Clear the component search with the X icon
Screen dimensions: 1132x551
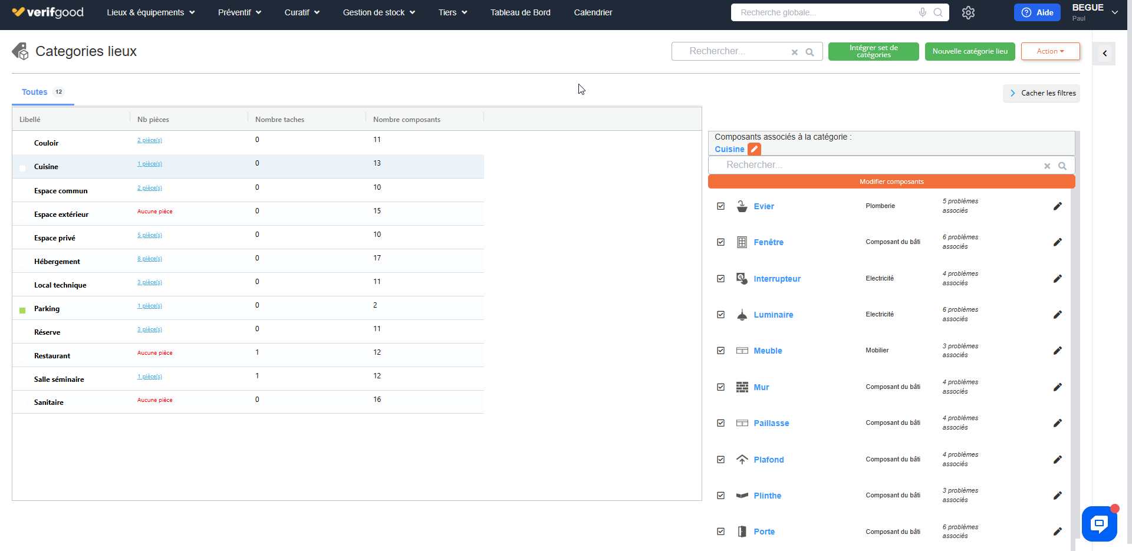pyautogui.click(x=1048, y=166)
